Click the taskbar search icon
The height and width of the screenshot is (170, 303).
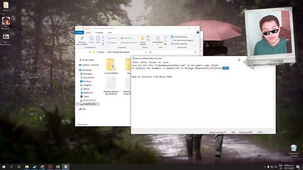point(11,167)
